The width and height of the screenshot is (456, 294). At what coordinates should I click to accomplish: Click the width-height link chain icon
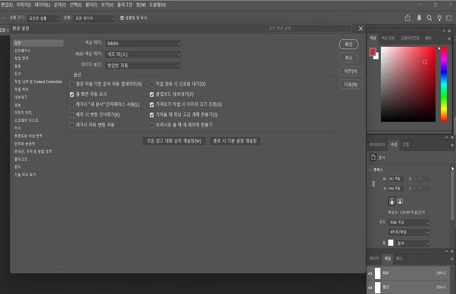pyautogui.click(x=374, y=184)
